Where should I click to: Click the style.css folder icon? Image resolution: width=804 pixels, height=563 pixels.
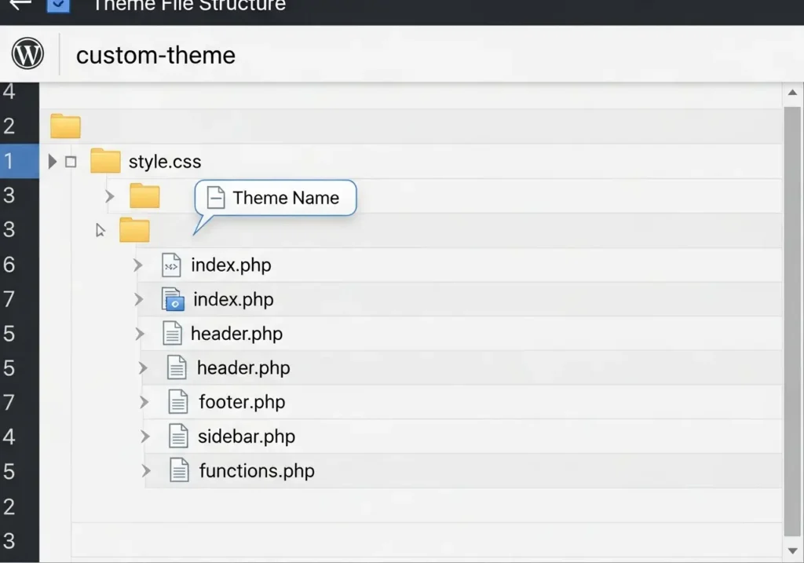tap(105, 161)
